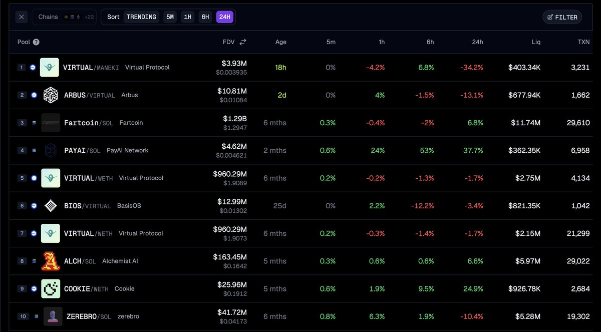Sort by TXN column header
Screen dimensions: 601x332
(583, 42)
